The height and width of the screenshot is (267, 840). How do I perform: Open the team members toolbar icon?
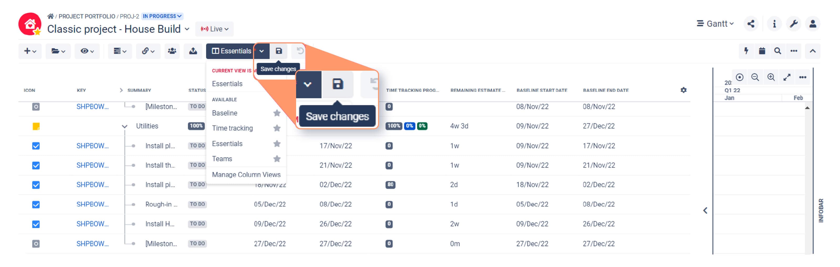[172, 51]
